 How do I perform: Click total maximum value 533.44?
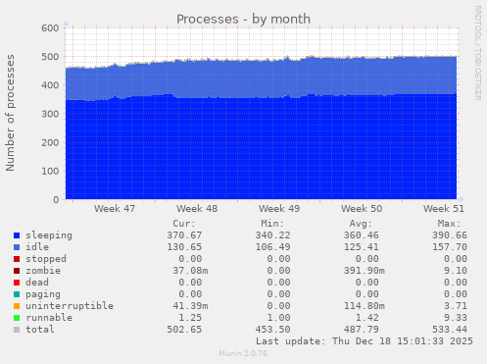click(450, 330)
